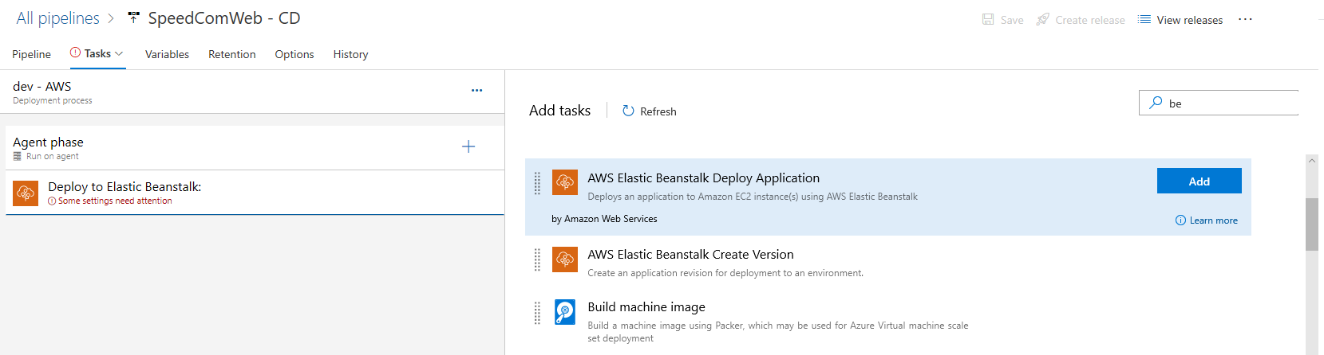Click View releases in the toolbar
The width and height of the screenshot is (1324, 355).
click(1180, 20)
